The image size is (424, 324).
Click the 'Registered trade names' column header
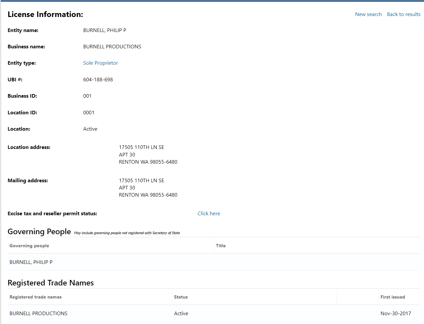[x=35, y=297]
